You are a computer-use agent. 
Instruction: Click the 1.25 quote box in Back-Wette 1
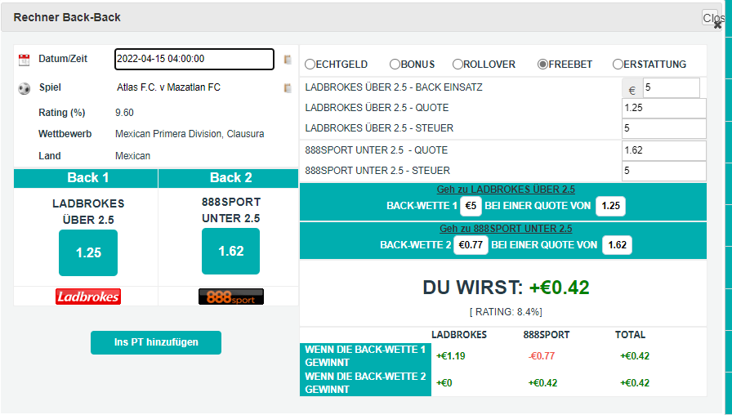coord(610,206)
